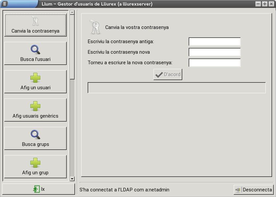The height and width of the screenshot is (197, 276).
Task: Click the green plus icon for Afig un usuari
Action: 35,78
